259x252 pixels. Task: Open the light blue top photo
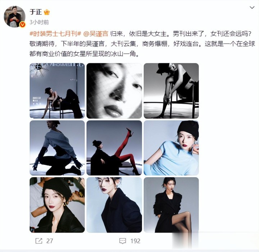coord(171,148)
